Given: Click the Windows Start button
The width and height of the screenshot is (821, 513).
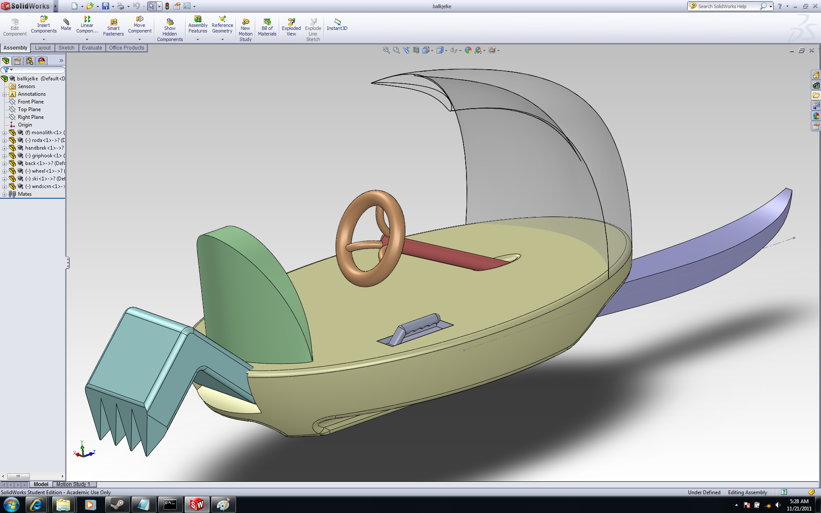Looking at the screenshot, I should [x=12, y=505].
